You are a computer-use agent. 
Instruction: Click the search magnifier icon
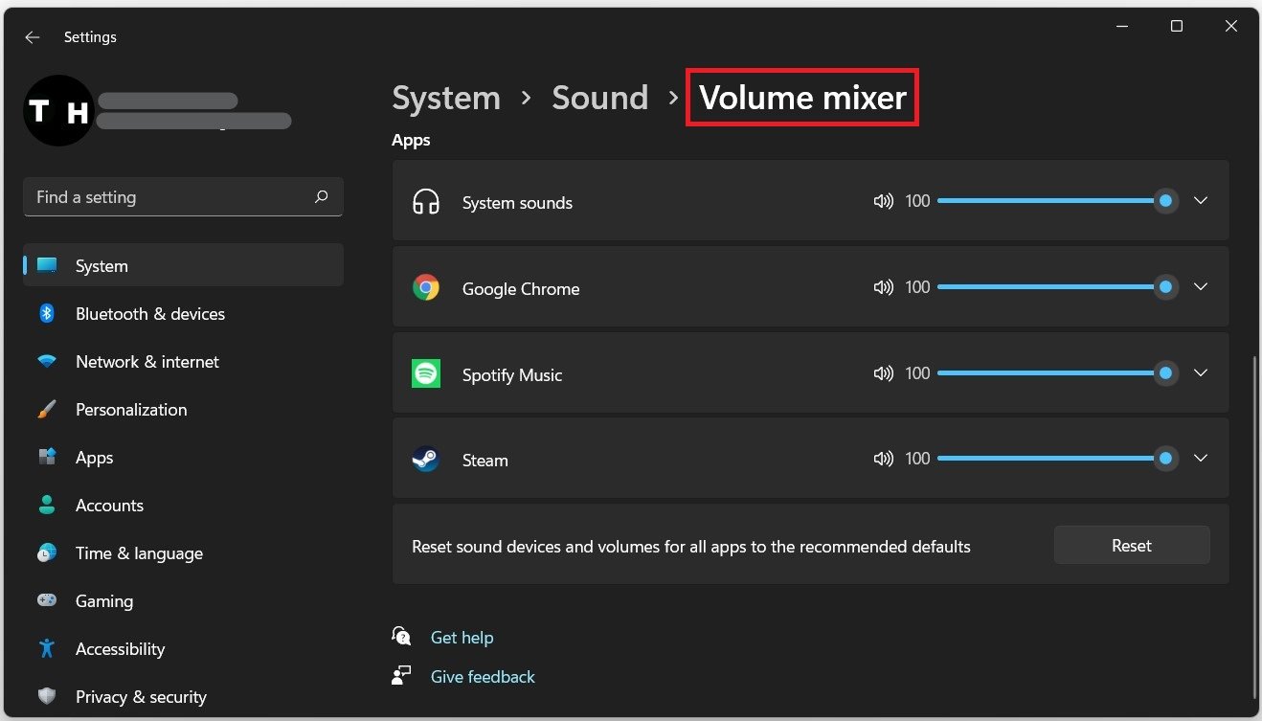click(x=321, y=196)
